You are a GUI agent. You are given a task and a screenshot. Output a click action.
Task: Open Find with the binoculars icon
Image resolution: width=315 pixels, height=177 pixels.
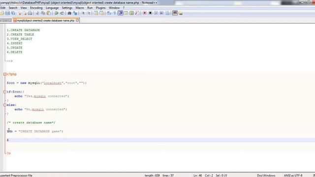coord(69,13)
